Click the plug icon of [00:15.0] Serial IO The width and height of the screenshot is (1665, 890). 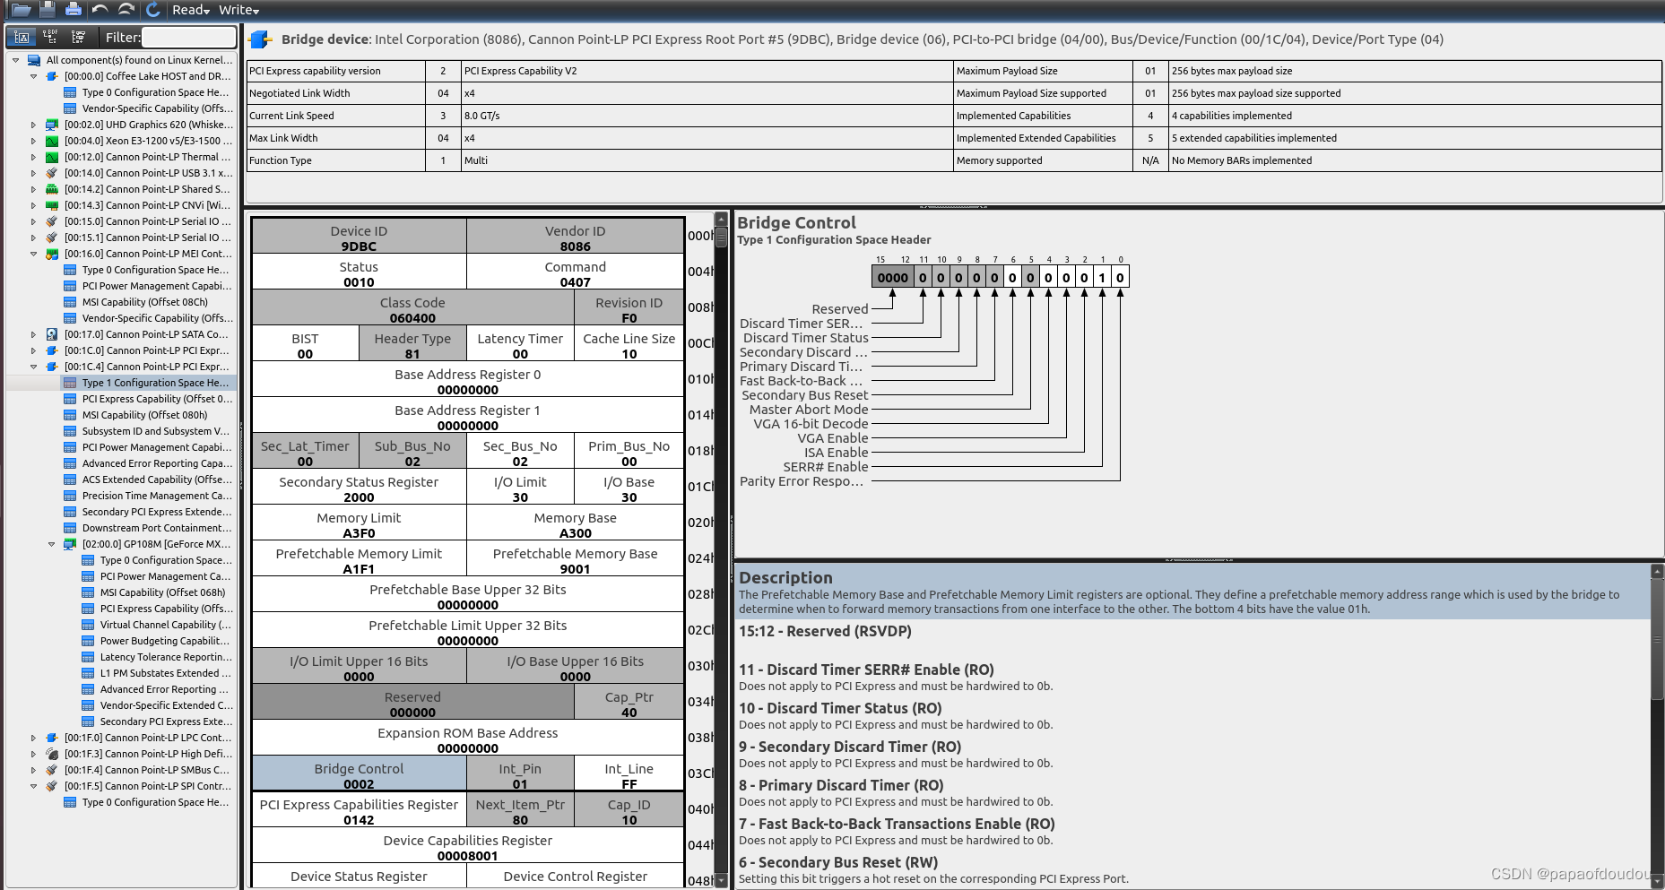pos(52,221)
